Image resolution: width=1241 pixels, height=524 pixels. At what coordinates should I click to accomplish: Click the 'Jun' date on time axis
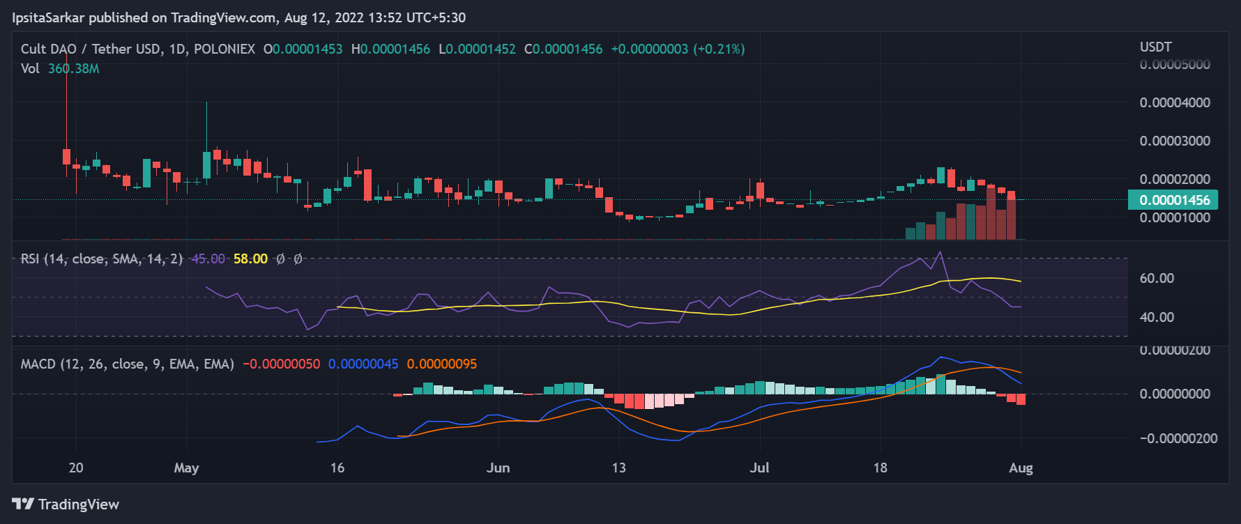(x=498, y=468)
